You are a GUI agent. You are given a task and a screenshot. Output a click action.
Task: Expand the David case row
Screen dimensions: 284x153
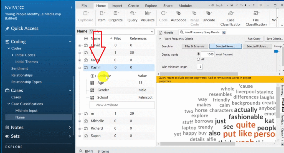80,45
